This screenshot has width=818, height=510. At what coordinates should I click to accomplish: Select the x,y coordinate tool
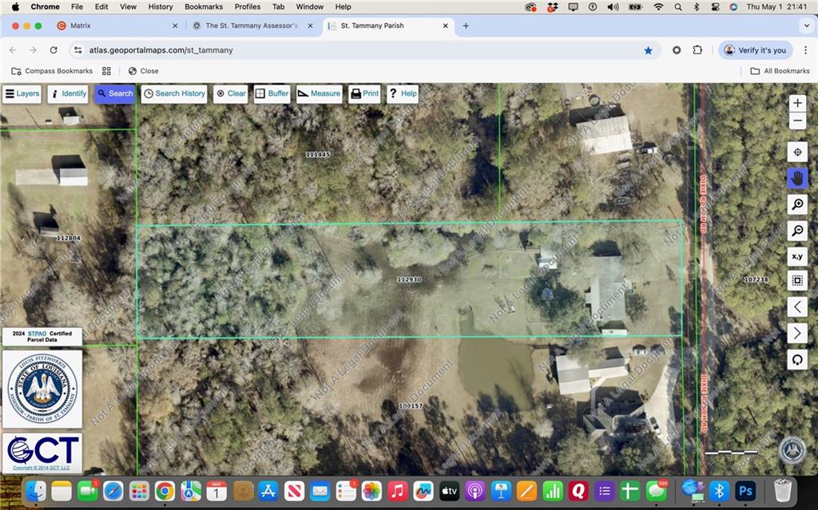point(796,256)
